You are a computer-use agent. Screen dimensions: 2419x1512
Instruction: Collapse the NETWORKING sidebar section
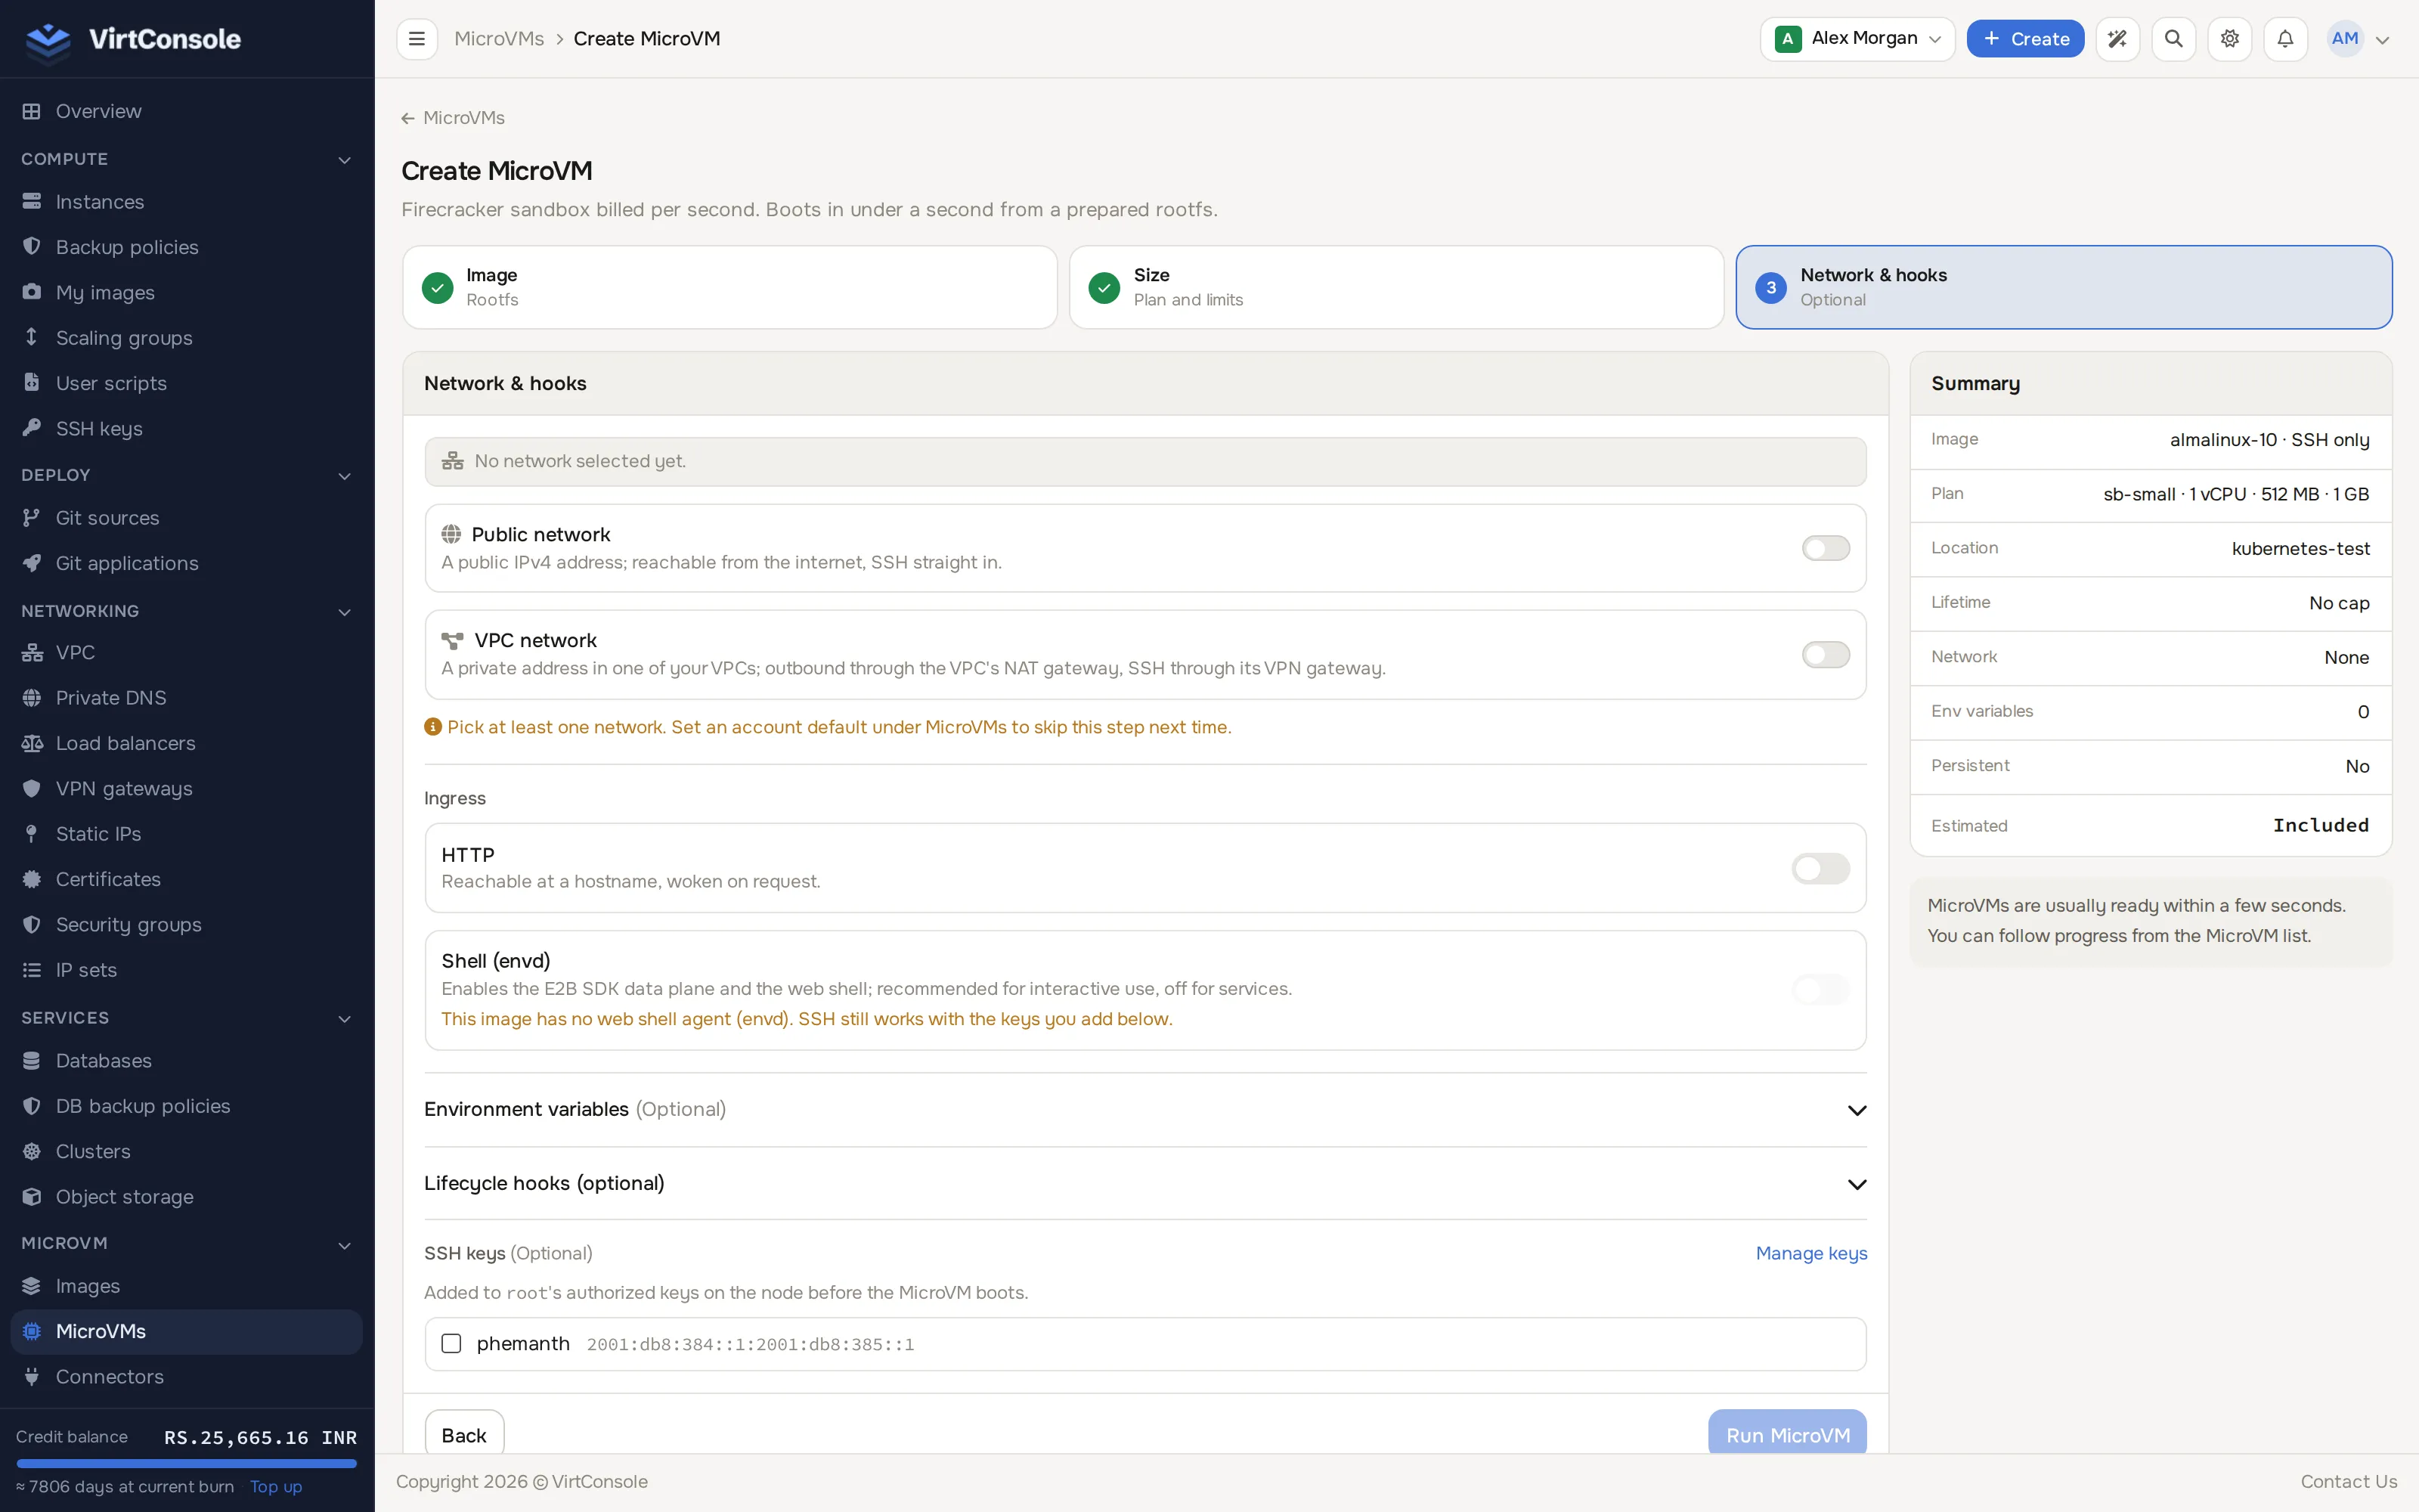tap(187, 612)
